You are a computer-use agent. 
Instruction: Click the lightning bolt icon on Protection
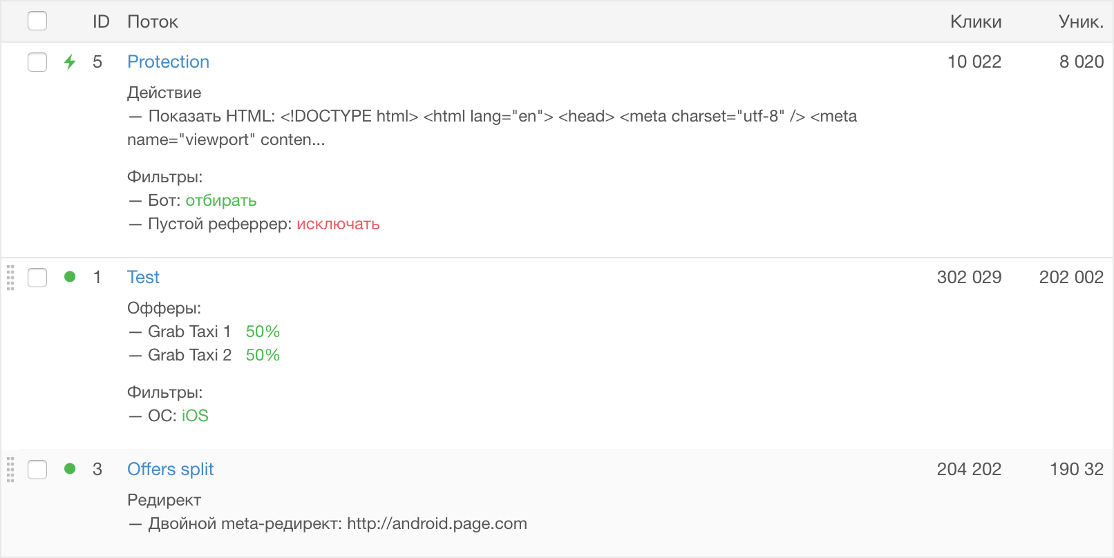coord(70,62)
